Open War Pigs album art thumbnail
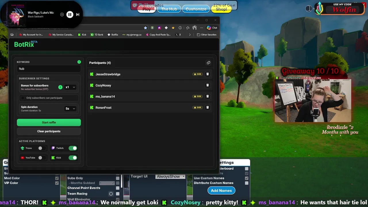 pos(17,15)
